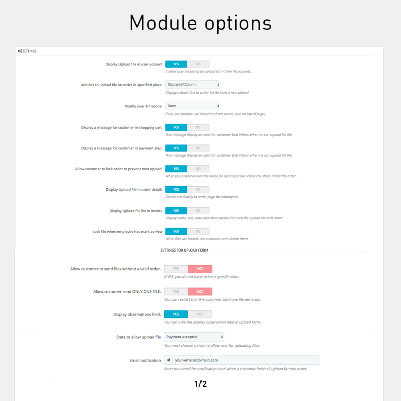Choose YES for 'send ONLY ONE FILE'
This screenshot has height=401, width=401.
click(x=176, y=291)
